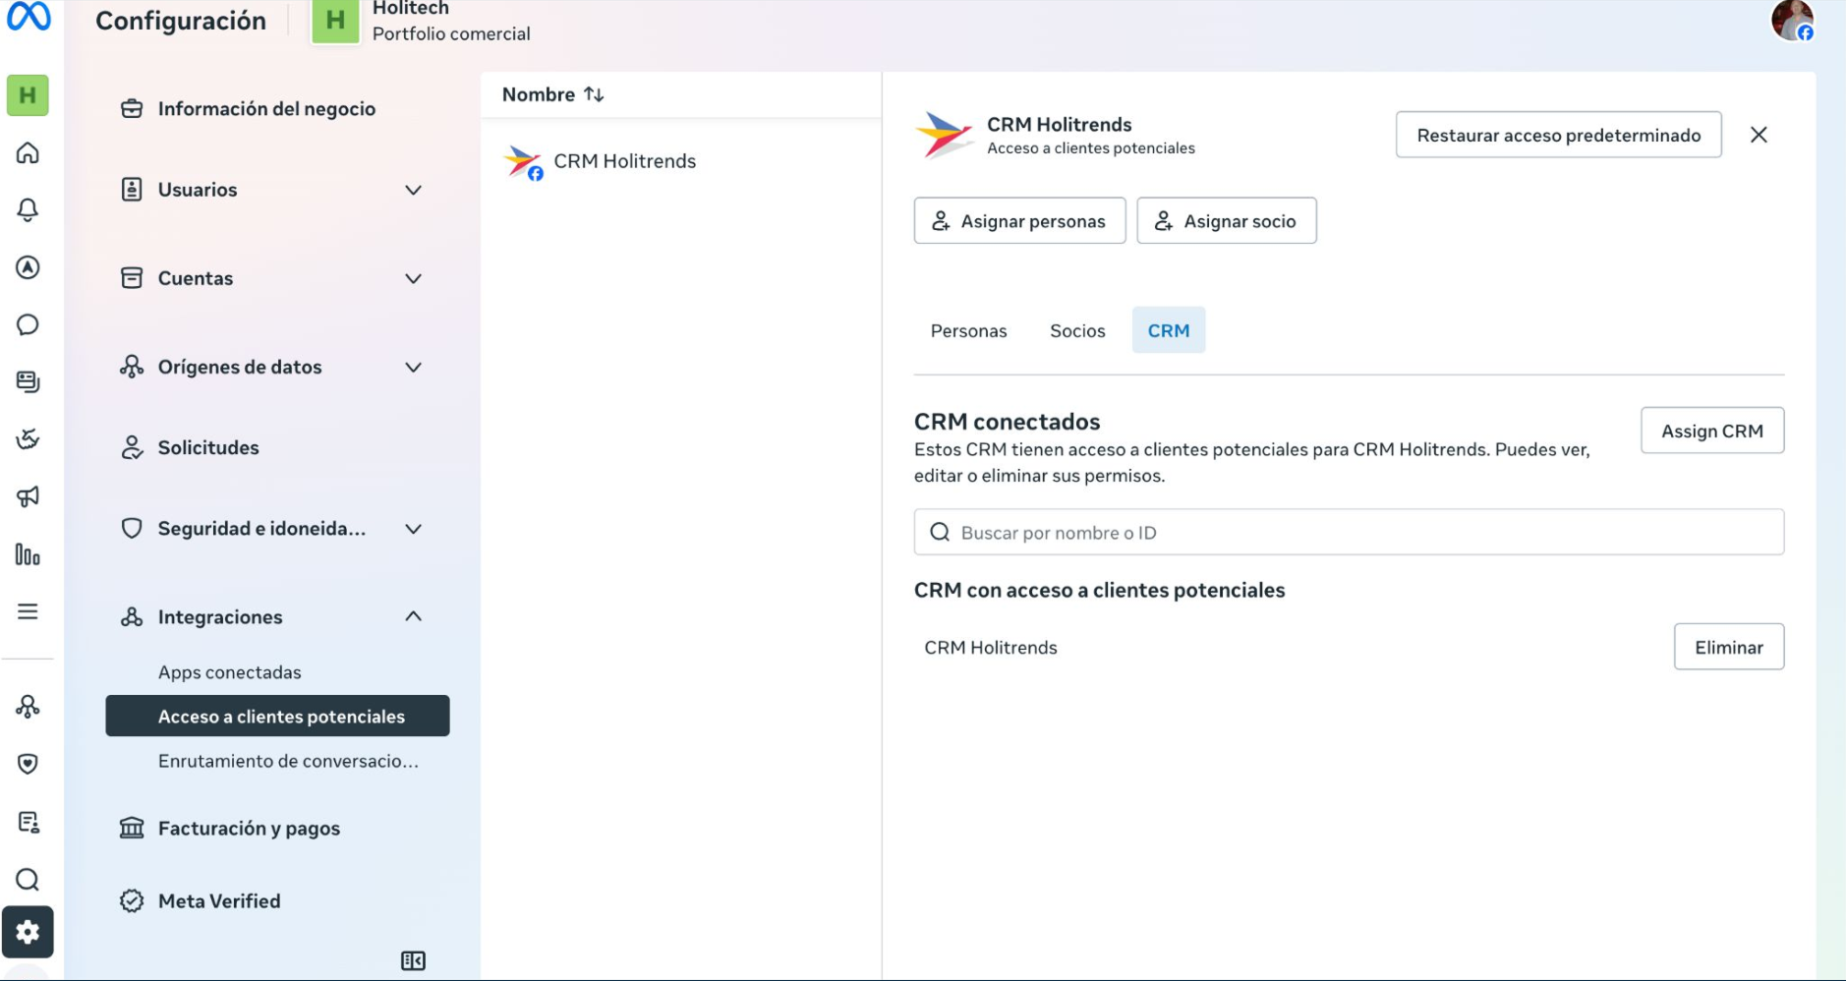Collapse the settings sidebar panel icon
The height and width of the screenshot is (981, 1846).
[413, 960]
